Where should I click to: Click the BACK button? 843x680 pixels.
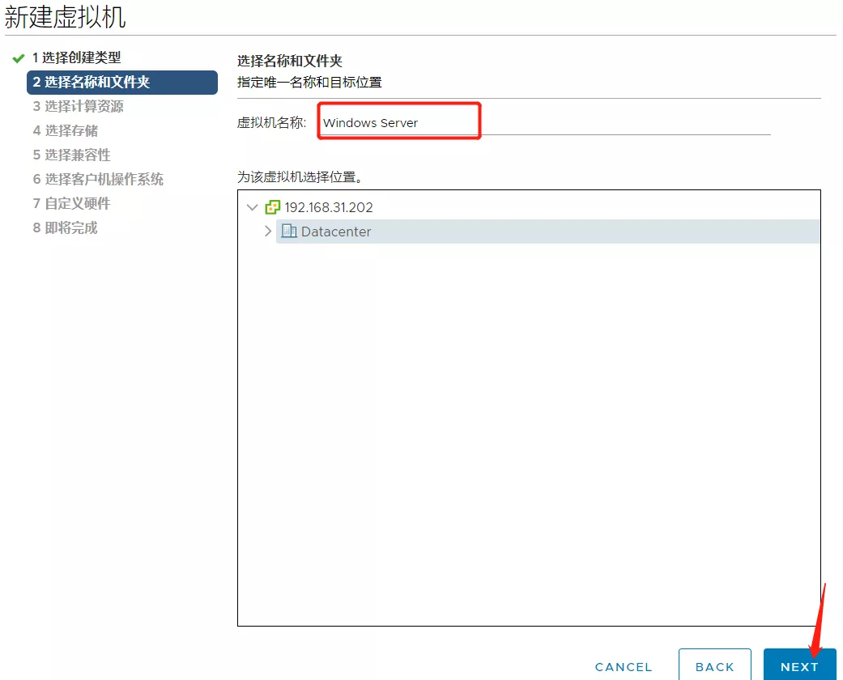(715, 666)
